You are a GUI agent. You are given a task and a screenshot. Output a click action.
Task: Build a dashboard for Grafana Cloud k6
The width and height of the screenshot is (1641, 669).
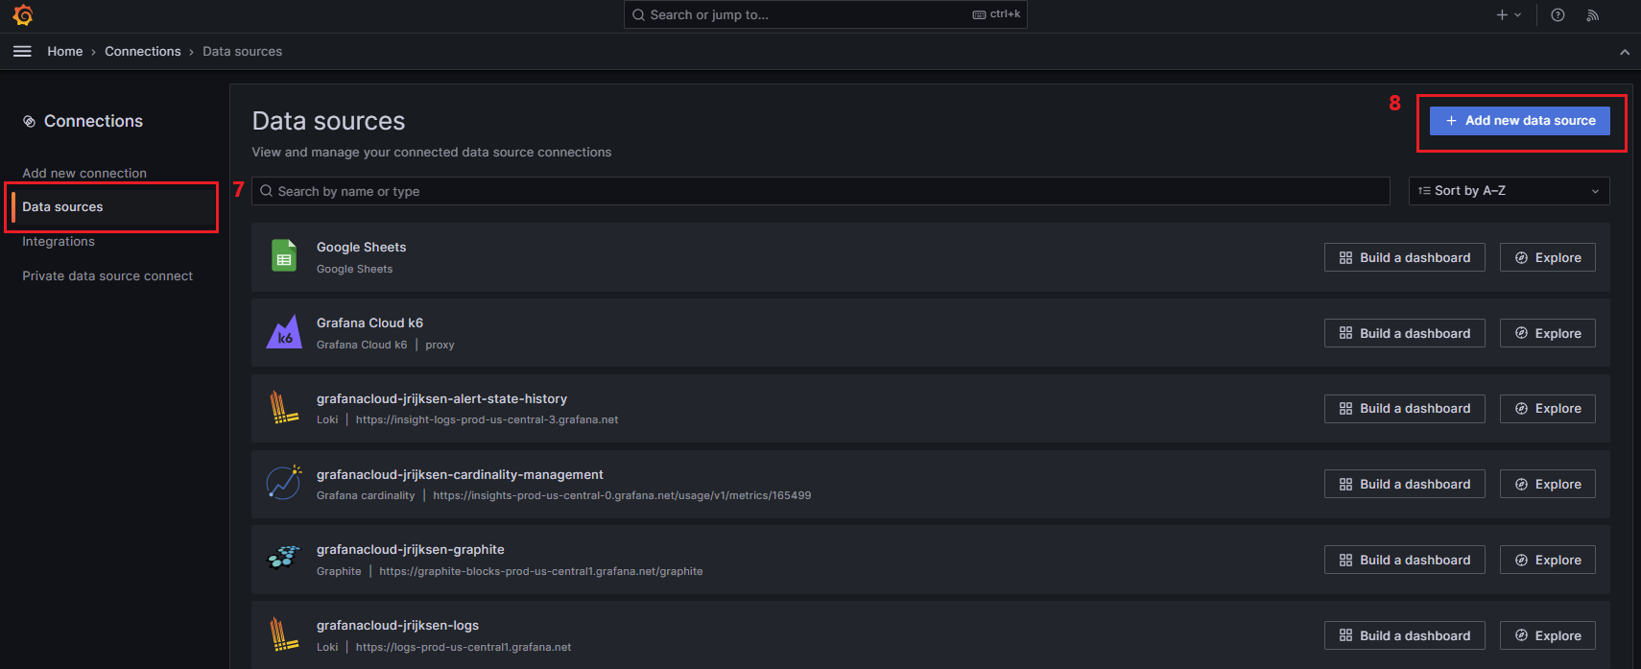point(1405,333)
